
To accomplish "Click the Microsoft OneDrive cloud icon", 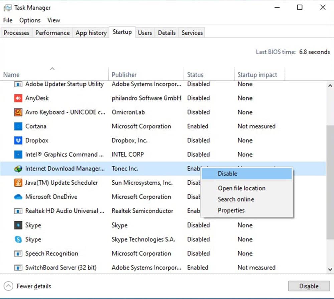I will tap(18, 197).
